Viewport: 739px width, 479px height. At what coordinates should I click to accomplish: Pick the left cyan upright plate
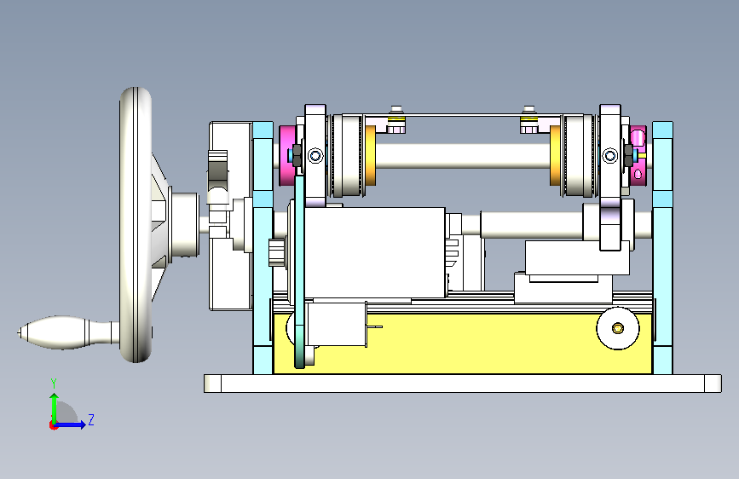coord(263,248)
